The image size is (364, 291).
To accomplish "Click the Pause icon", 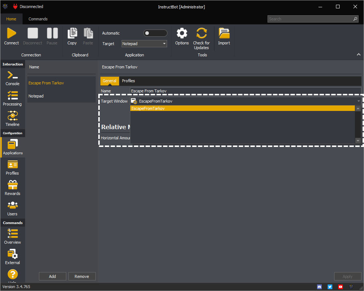I will [x=52, y=33].
